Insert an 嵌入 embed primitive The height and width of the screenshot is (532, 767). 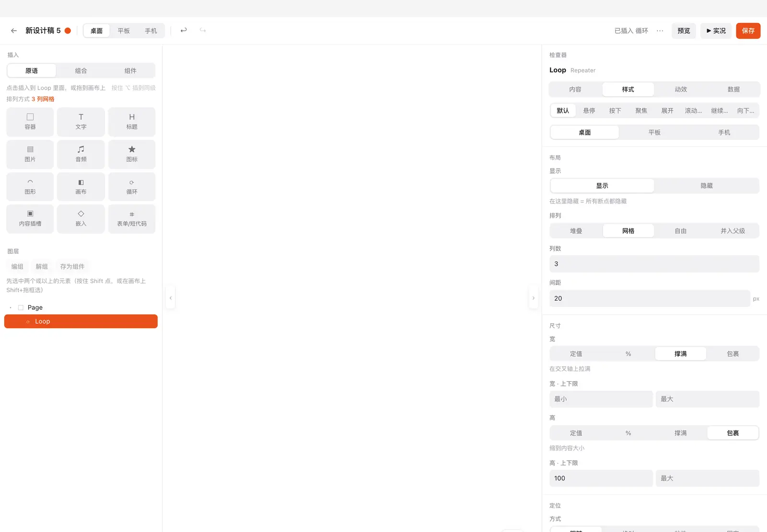[x=81, y=219]
